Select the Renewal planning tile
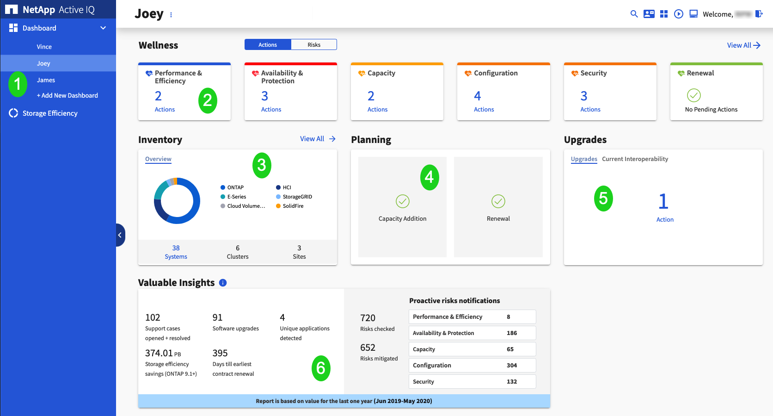This screenshot has width=773, height=416. (x=498, y=207)
